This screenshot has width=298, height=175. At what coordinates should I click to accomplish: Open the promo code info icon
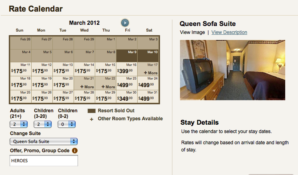click(x=75, y=151)
